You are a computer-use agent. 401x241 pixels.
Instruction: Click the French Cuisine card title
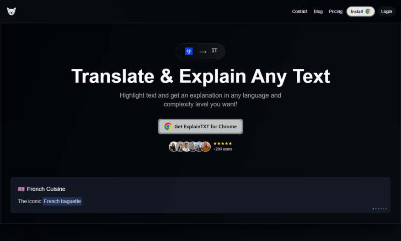(x=46, y=189)
